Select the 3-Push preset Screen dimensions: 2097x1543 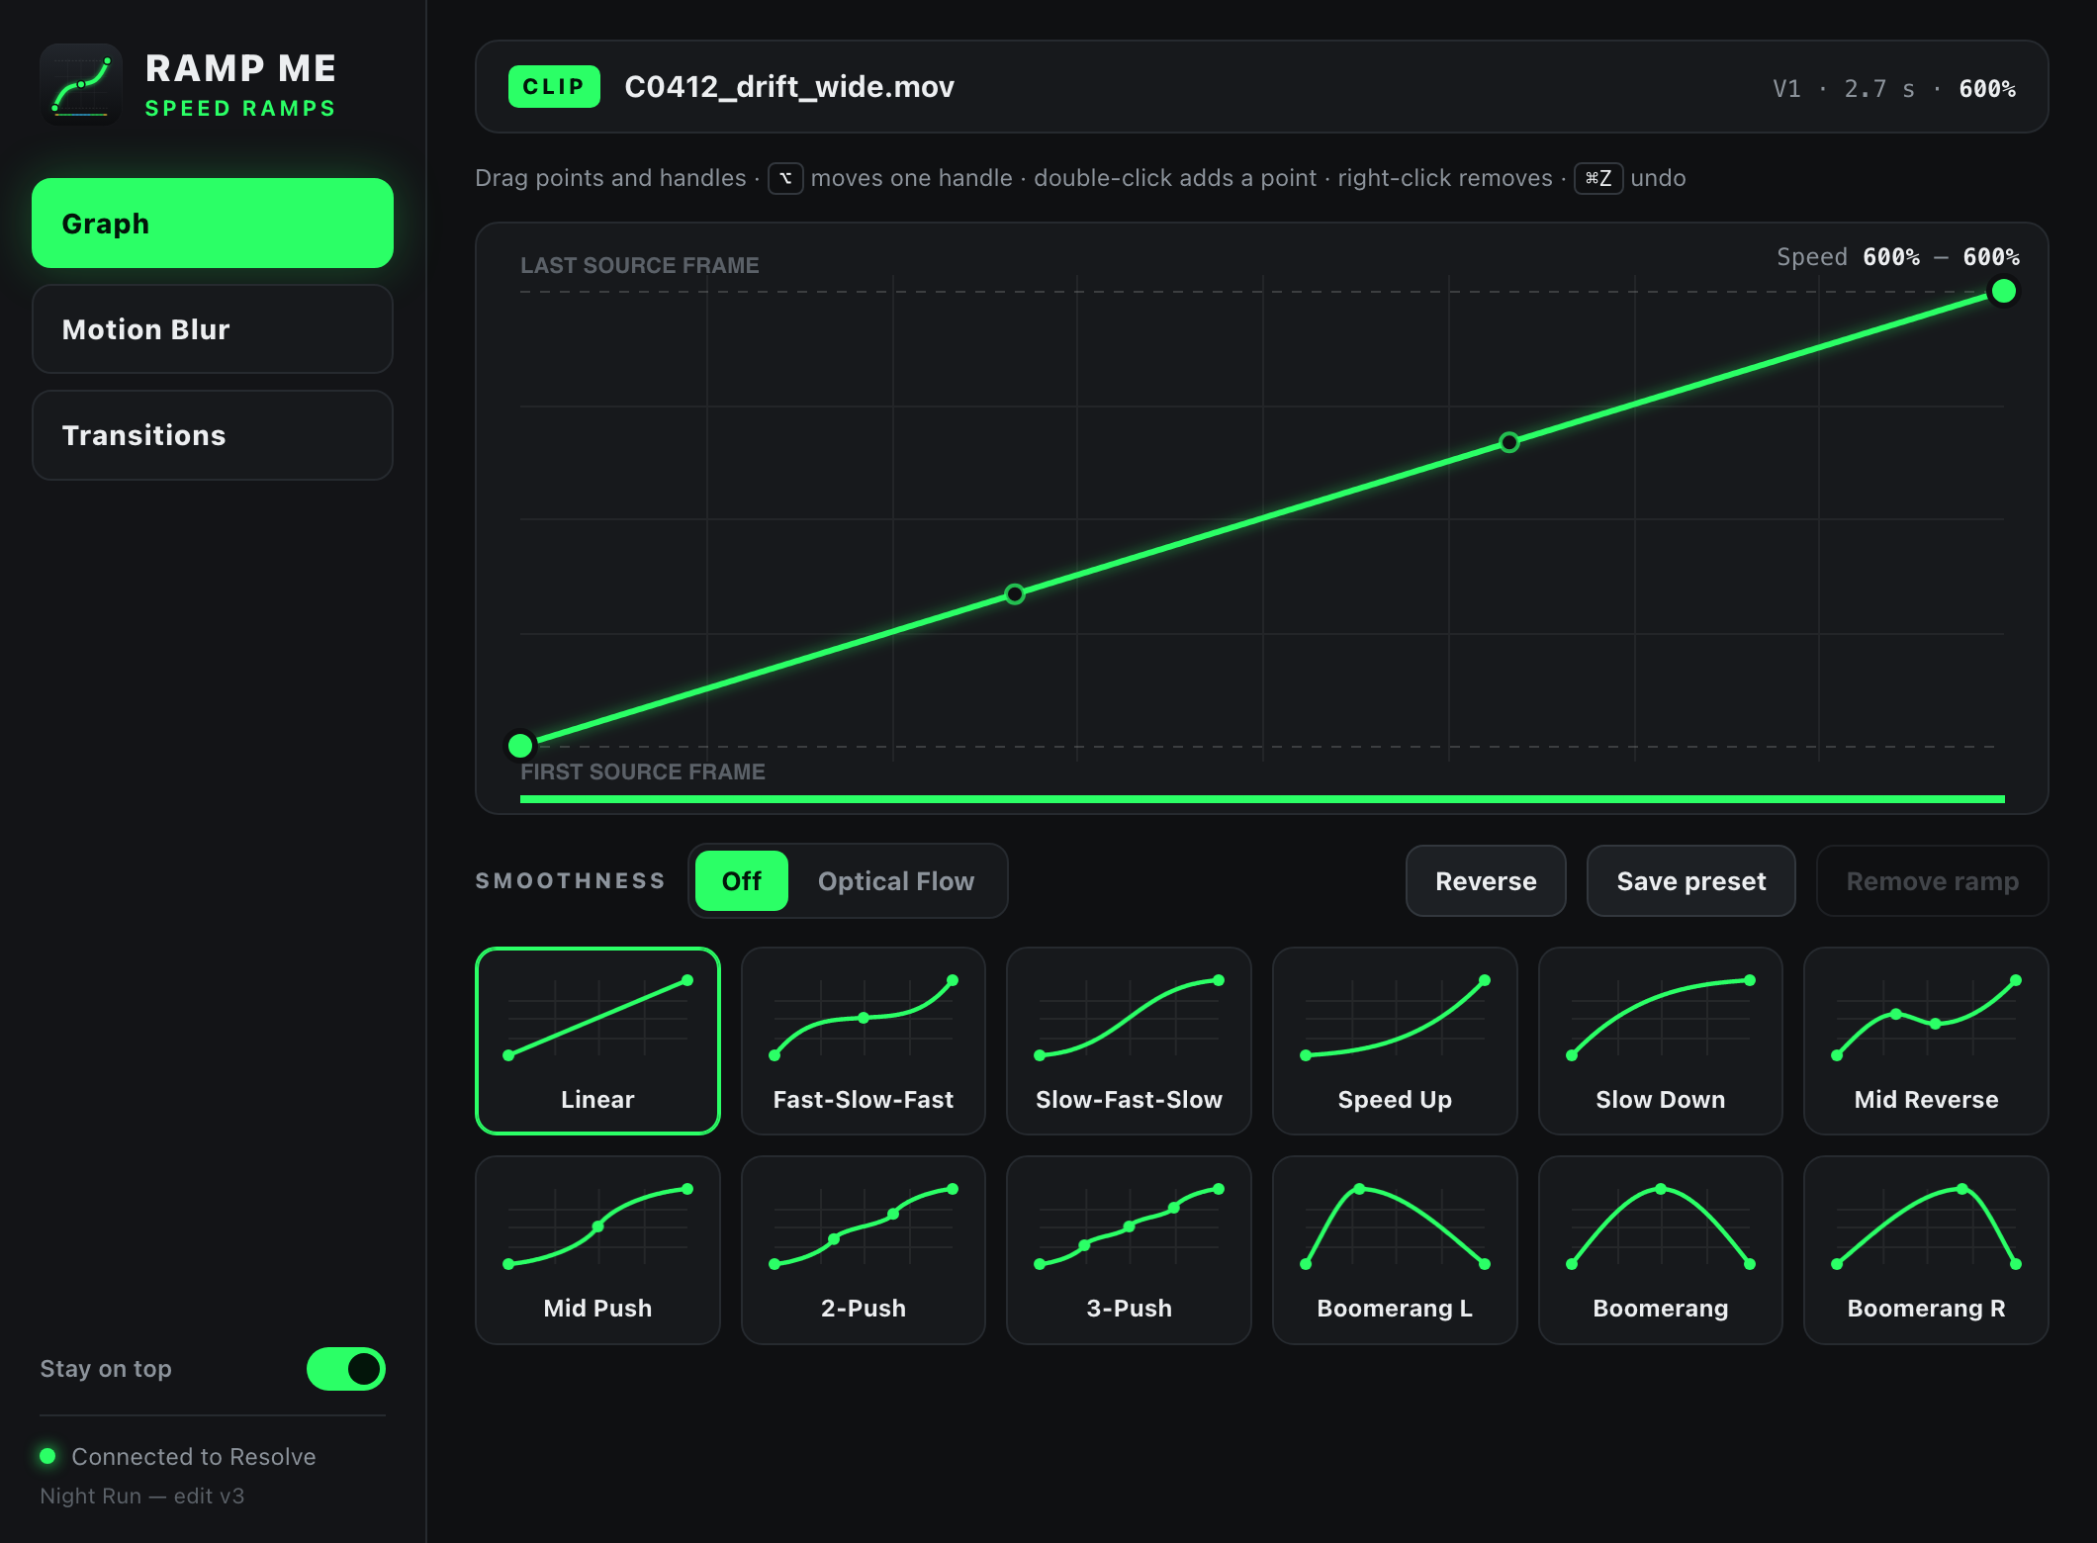(x=1129, y=1250)
